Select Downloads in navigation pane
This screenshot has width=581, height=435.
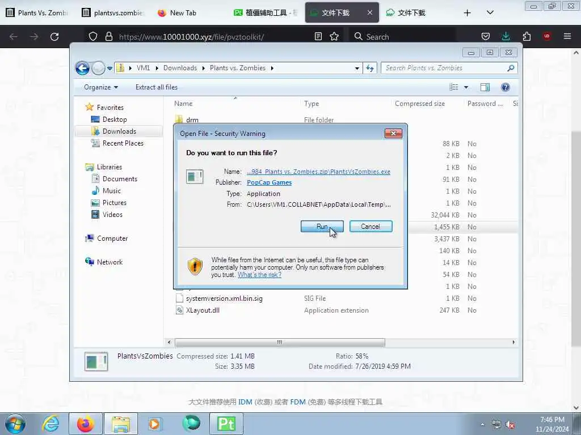tap(119, 131)
